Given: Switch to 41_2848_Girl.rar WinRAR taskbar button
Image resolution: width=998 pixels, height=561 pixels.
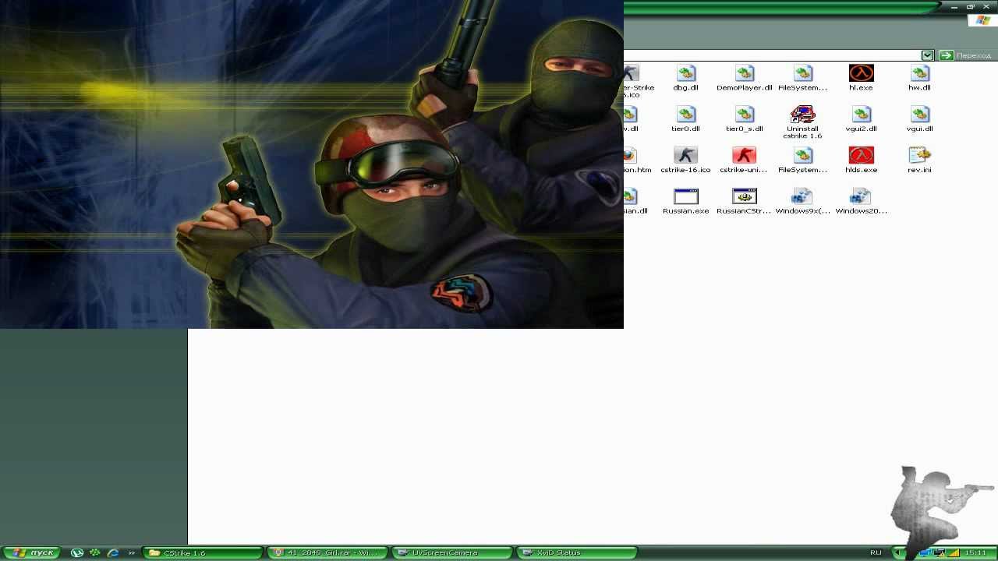Looking at the screenshot, I should tap(327, 552).
